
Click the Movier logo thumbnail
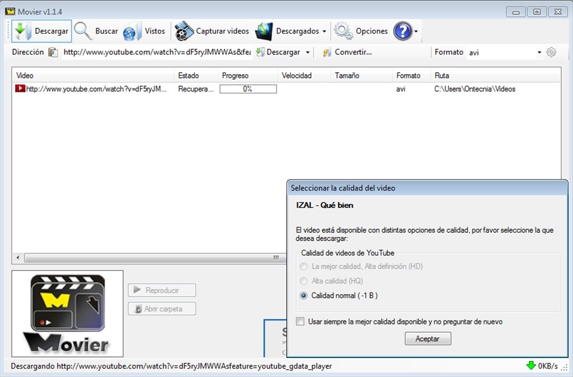68,314
